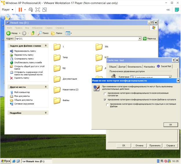Switch to Общие tab in properties dialog

pos(113,67)
